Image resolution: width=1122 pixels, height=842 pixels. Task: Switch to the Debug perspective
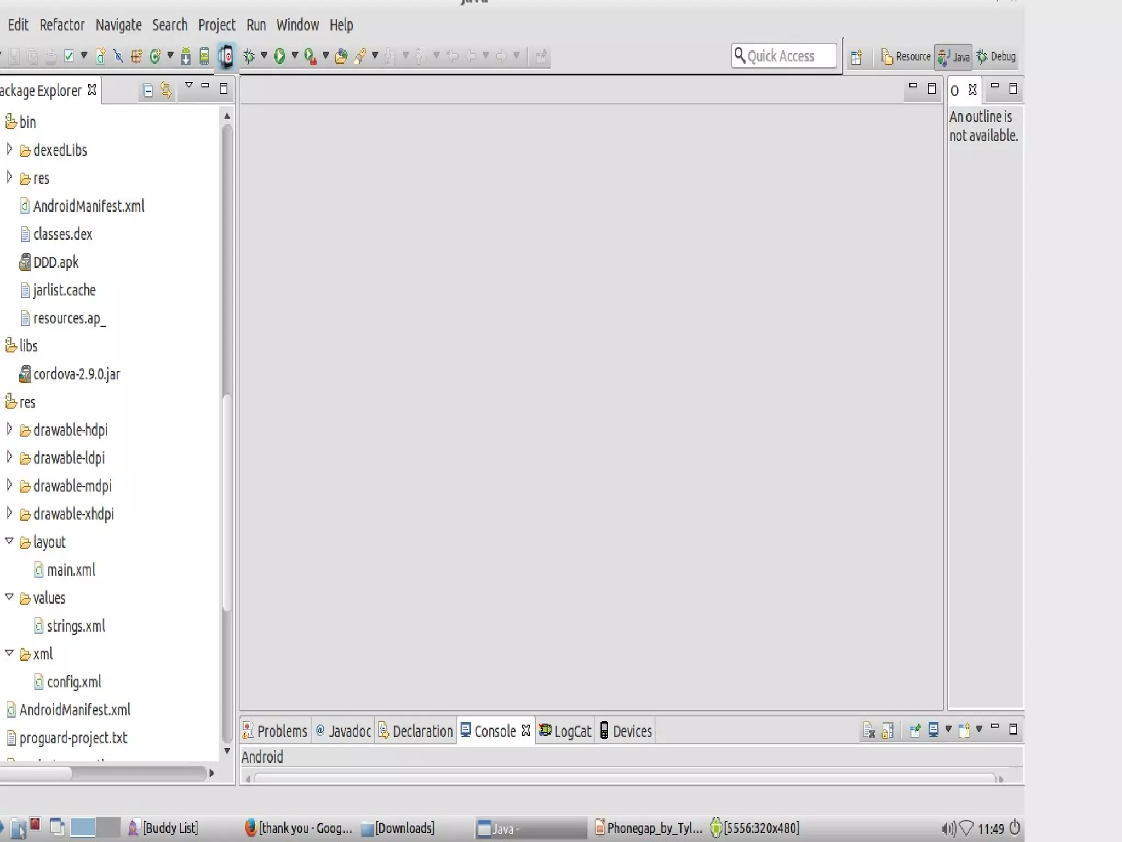pos(997,56)
